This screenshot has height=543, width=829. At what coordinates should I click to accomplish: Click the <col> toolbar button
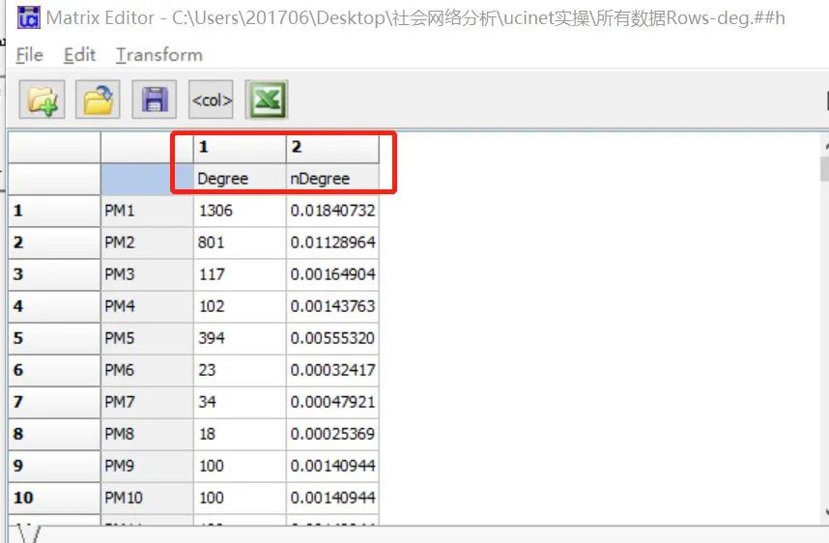(211, 100)
